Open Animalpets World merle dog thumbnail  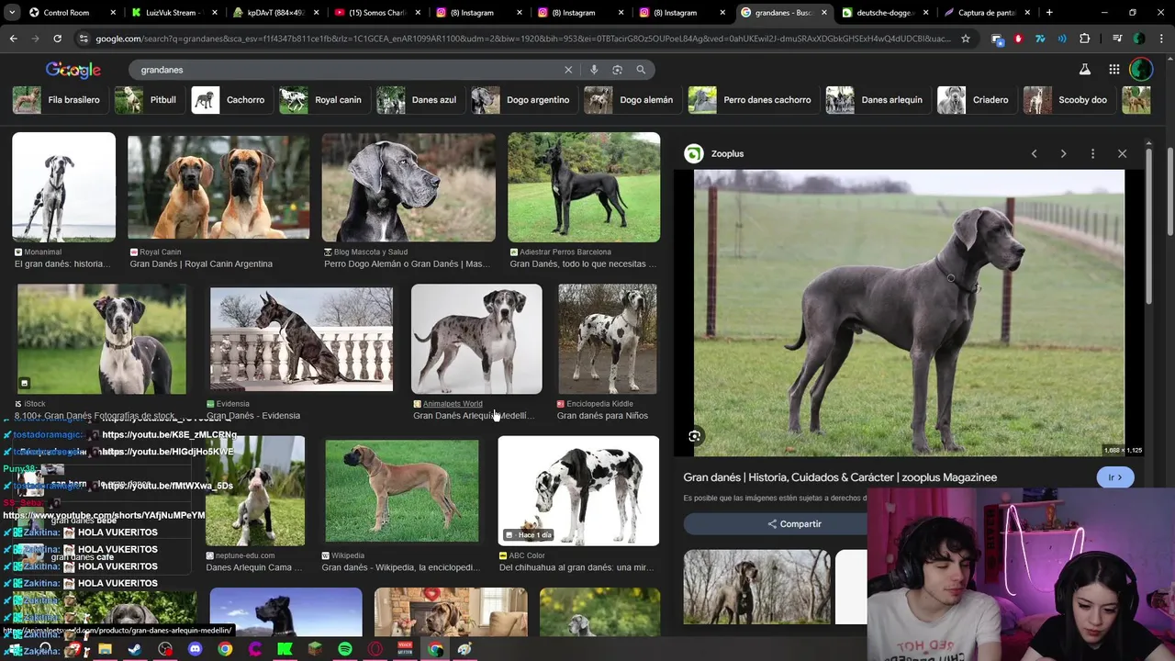[x=476, y=339]
